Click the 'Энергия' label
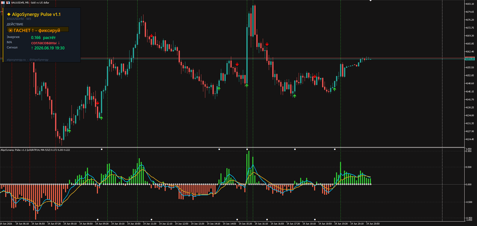Image resolution: width=477 pixels, height=226 pixels. tap(13, 37)
